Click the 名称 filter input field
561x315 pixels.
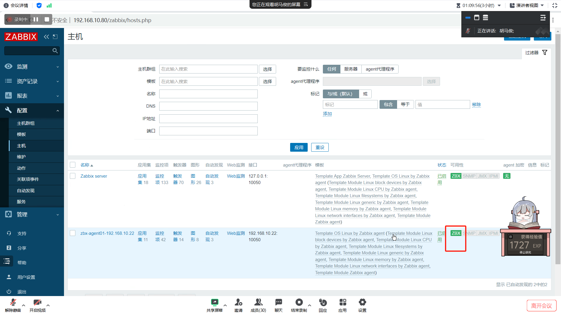[x=208, y=94]
